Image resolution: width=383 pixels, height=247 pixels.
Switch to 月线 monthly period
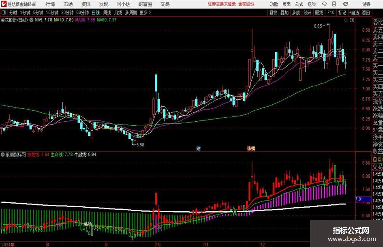pyautogui.click(x=118, y=13)
